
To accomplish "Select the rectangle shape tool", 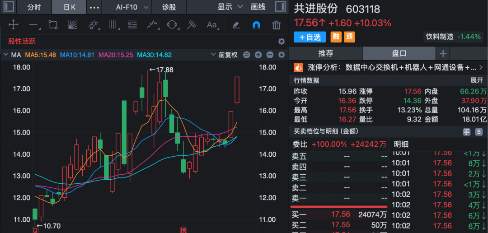I will point(53,24).
